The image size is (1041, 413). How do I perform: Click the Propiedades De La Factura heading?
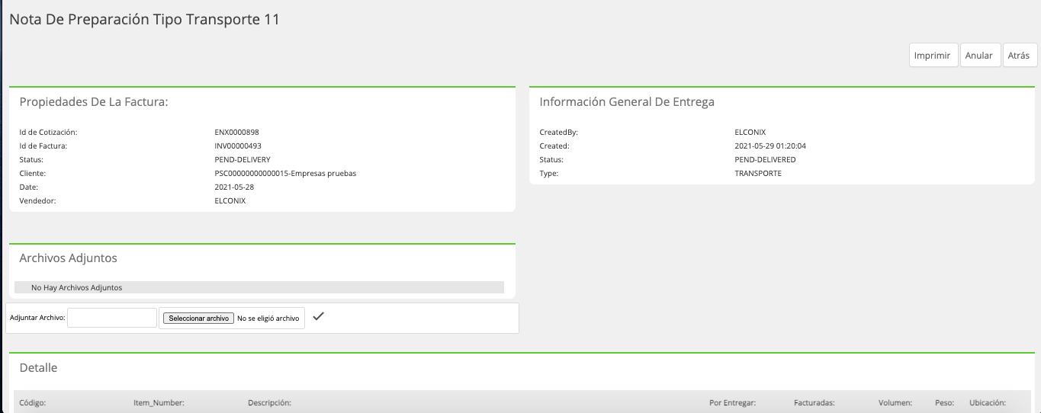[x=94, y=102]
